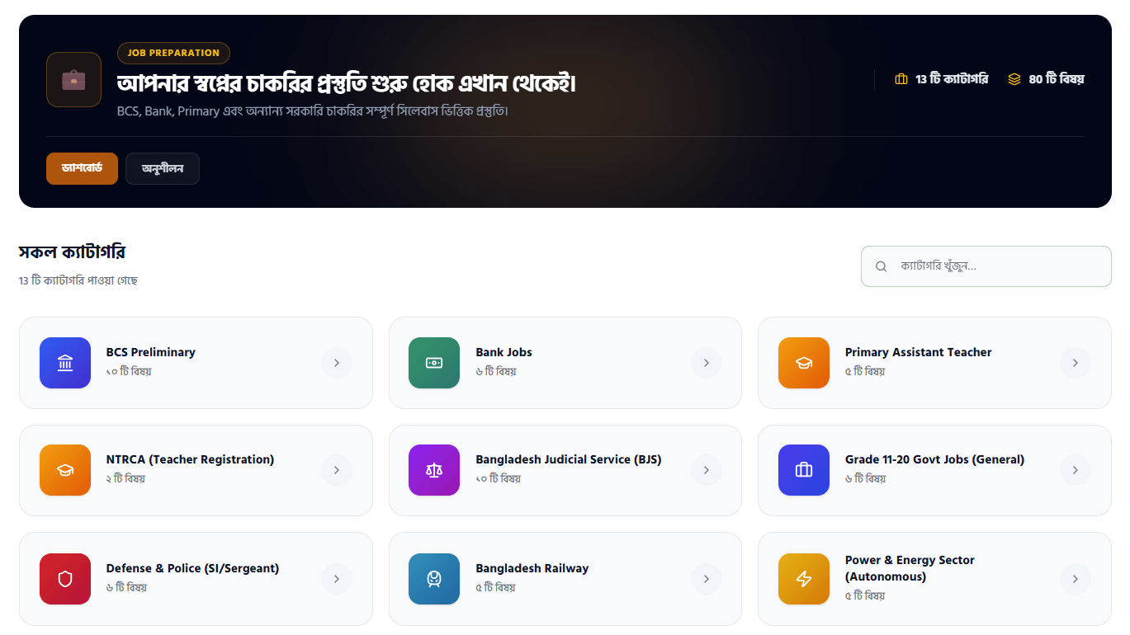Click the ৬ টি বিষয় count under Bank Jobs
This screenshot has height=635, width=1130.
pyautogui.click(x=496, y=371)
